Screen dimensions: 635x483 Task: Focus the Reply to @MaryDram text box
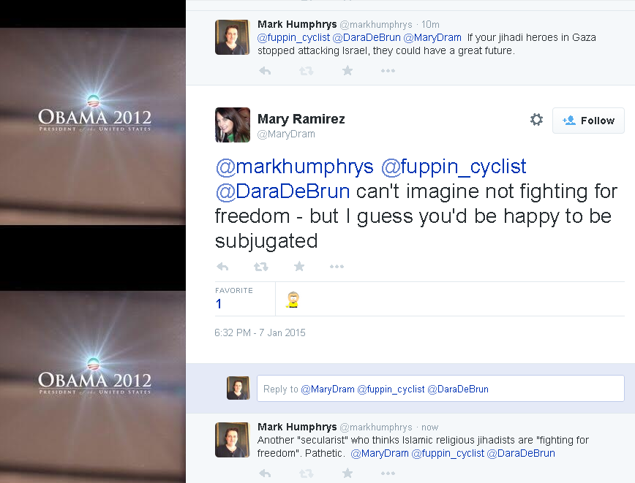[x=440, y=389]
